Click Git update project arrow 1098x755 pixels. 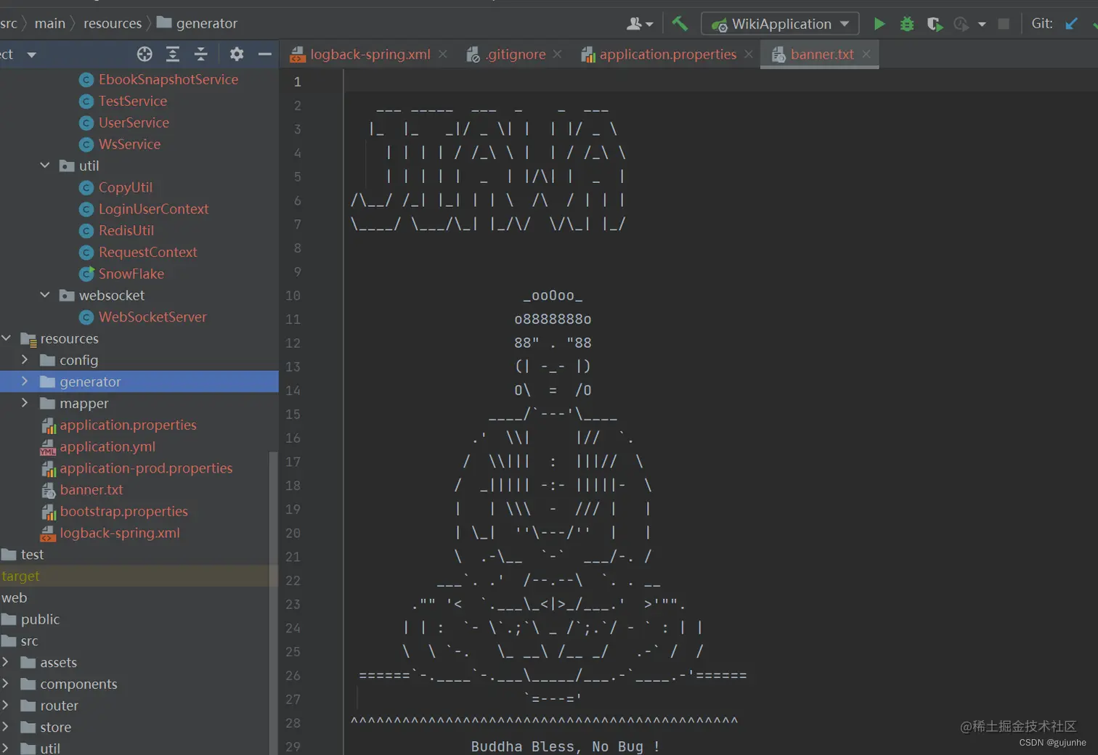tap(1071, 24)
